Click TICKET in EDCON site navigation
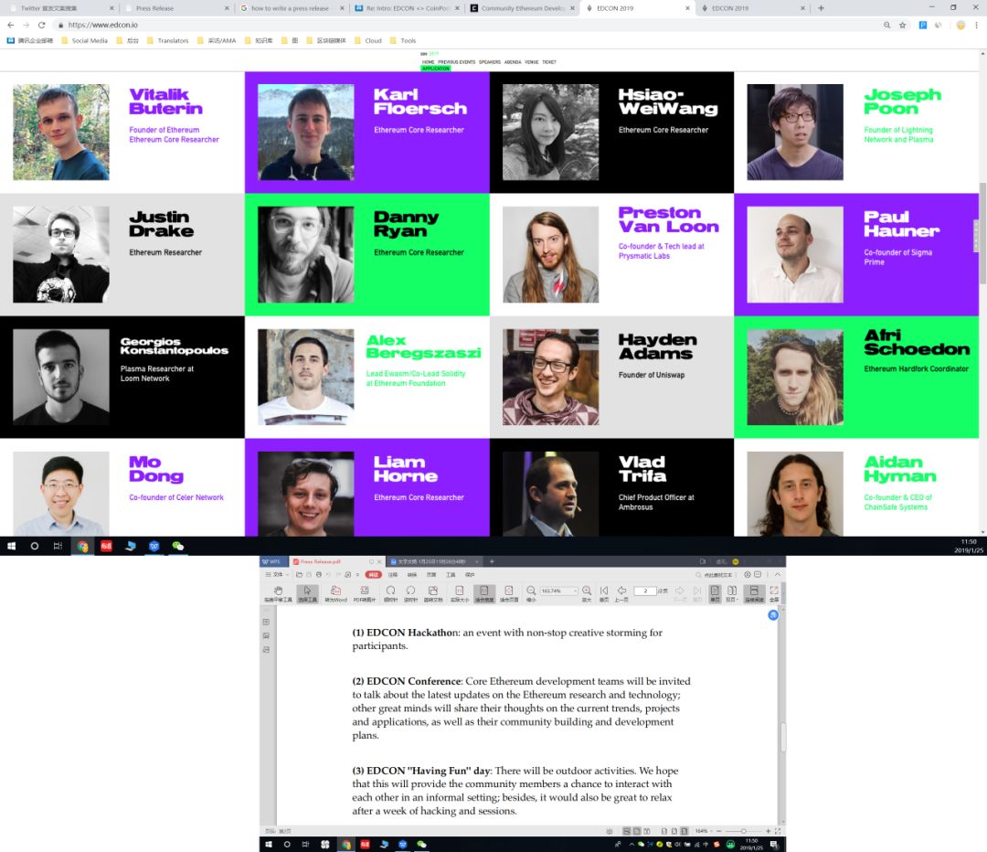 (549, 62)
